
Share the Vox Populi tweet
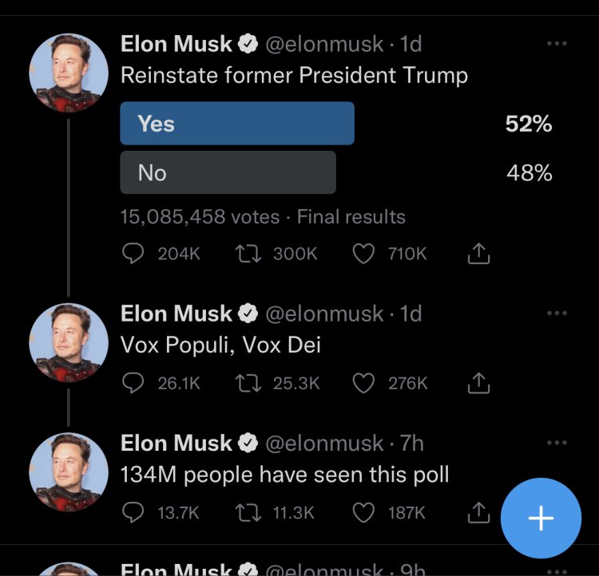[477, 384]
